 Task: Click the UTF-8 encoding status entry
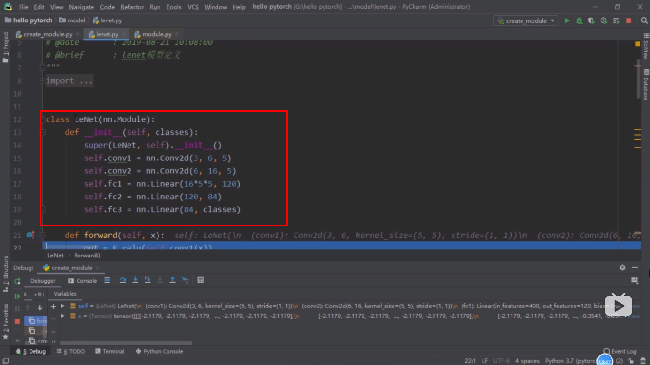502,361
